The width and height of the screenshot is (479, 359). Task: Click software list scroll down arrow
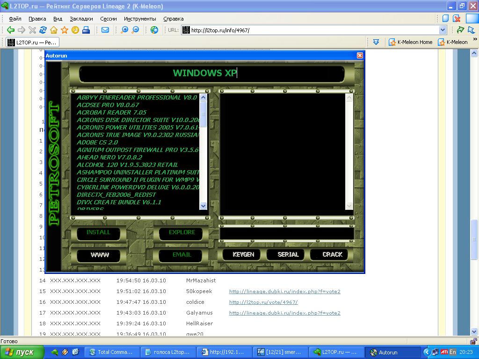click(x=203, y=206)
